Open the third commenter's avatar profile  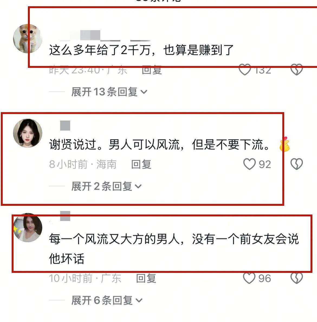click(28, 228)
